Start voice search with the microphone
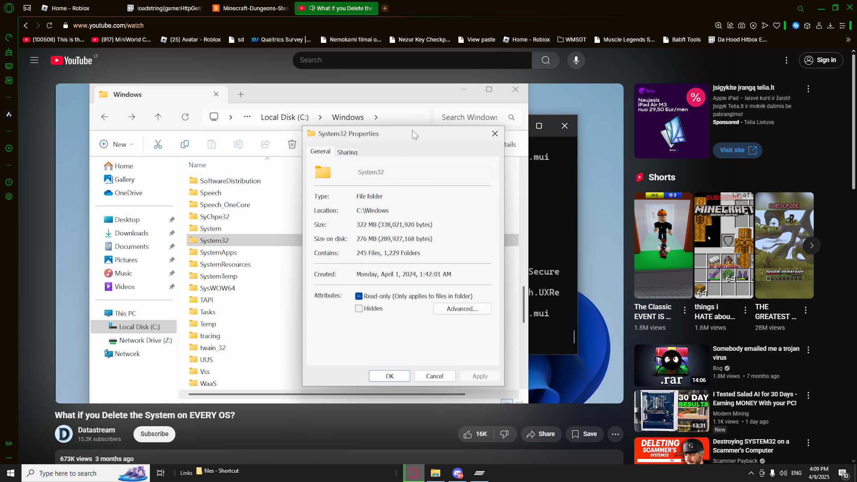This screenshot has height=482, width=857. click(x=576, y=60)
